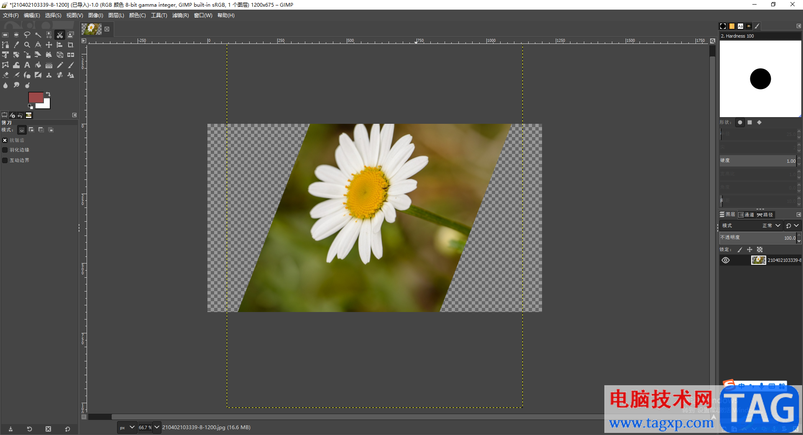Enable the 羽化边缘 feather edges checkbox
The height and width of the screenshot is (435, 803).
pos(5,150)
